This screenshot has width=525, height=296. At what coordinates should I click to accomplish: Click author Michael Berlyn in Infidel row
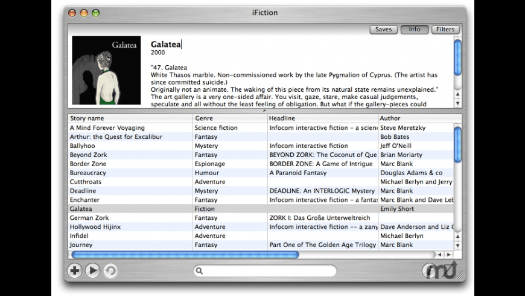pyautogui.click(x=402, y=236)
